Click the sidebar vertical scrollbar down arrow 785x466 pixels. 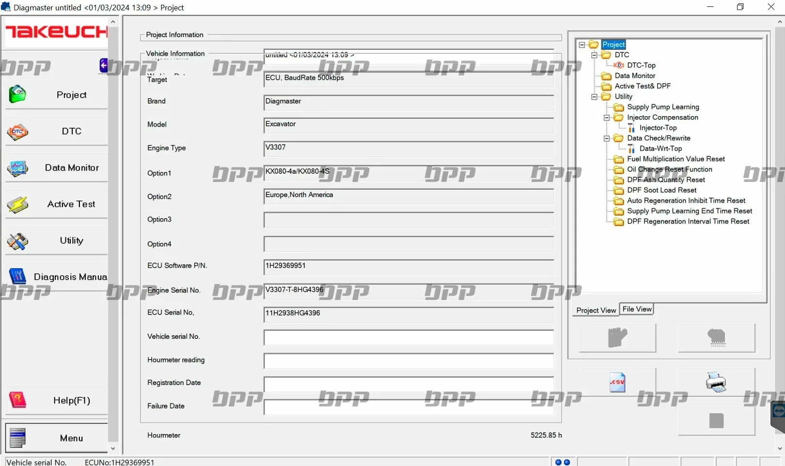tap(113, 448)
